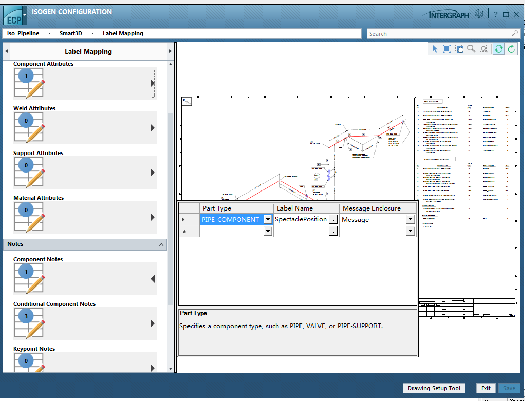Click ellipsis button in empty Label Name row
Image resolution: width=525 pixels, height=401 pixels.
[x=333, y=231]
